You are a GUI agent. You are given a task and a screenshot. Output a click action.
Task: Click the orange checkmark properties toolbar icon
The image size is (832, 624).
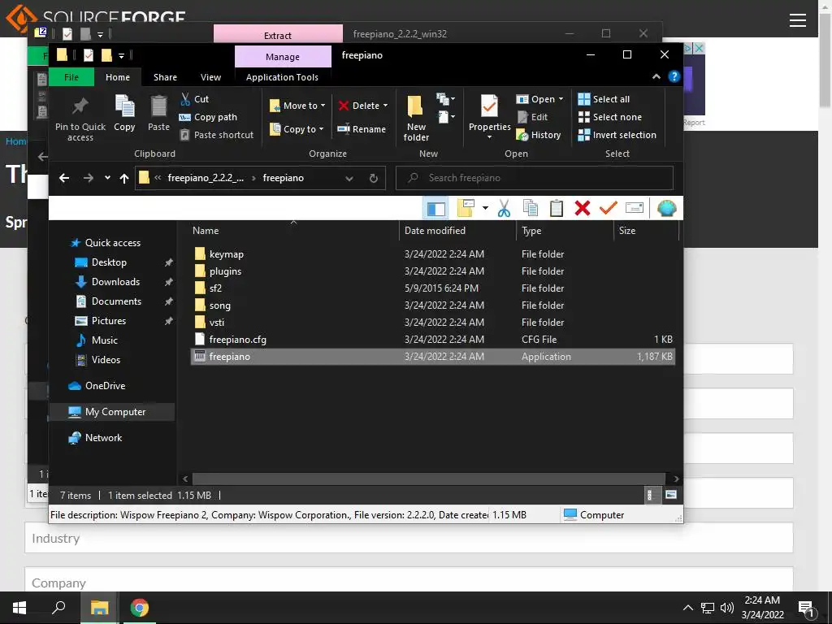[608, 209]
